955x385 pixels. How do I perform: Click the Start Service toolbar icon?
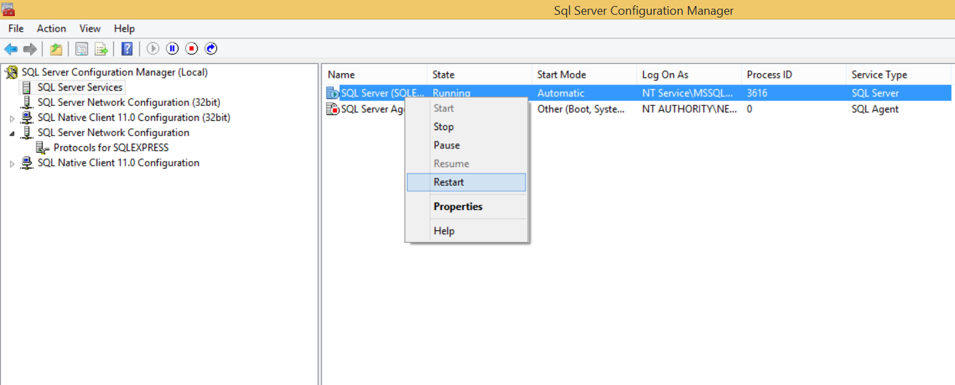click(153, 48)
